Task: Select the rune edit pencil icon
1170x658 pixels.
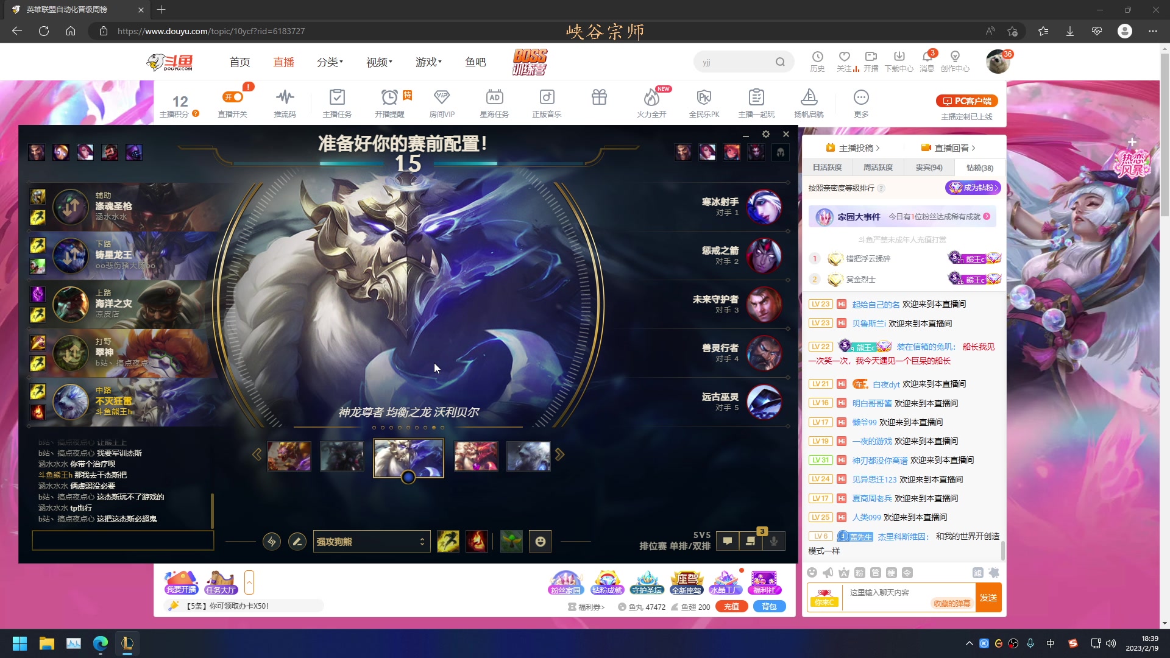Action: click(x=297, y=541)
